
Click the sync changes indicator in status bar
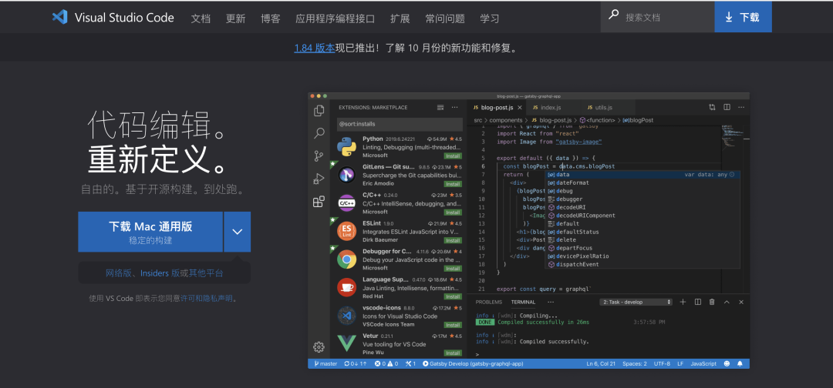356,363
